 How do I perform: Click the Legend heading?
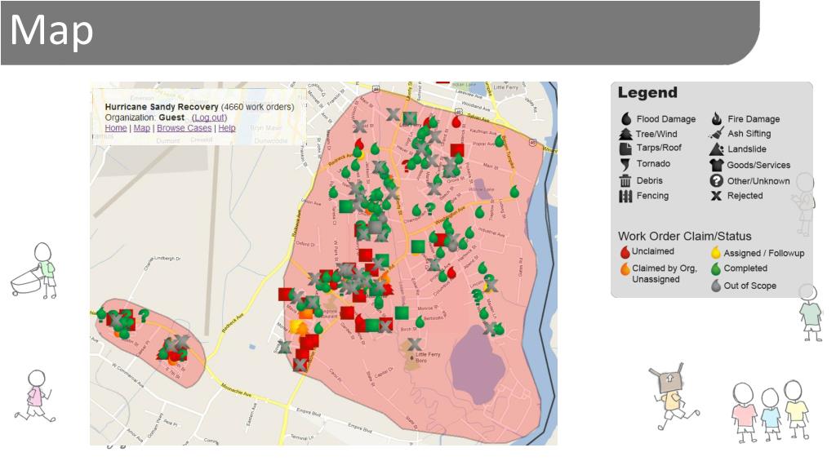(647, 93)
